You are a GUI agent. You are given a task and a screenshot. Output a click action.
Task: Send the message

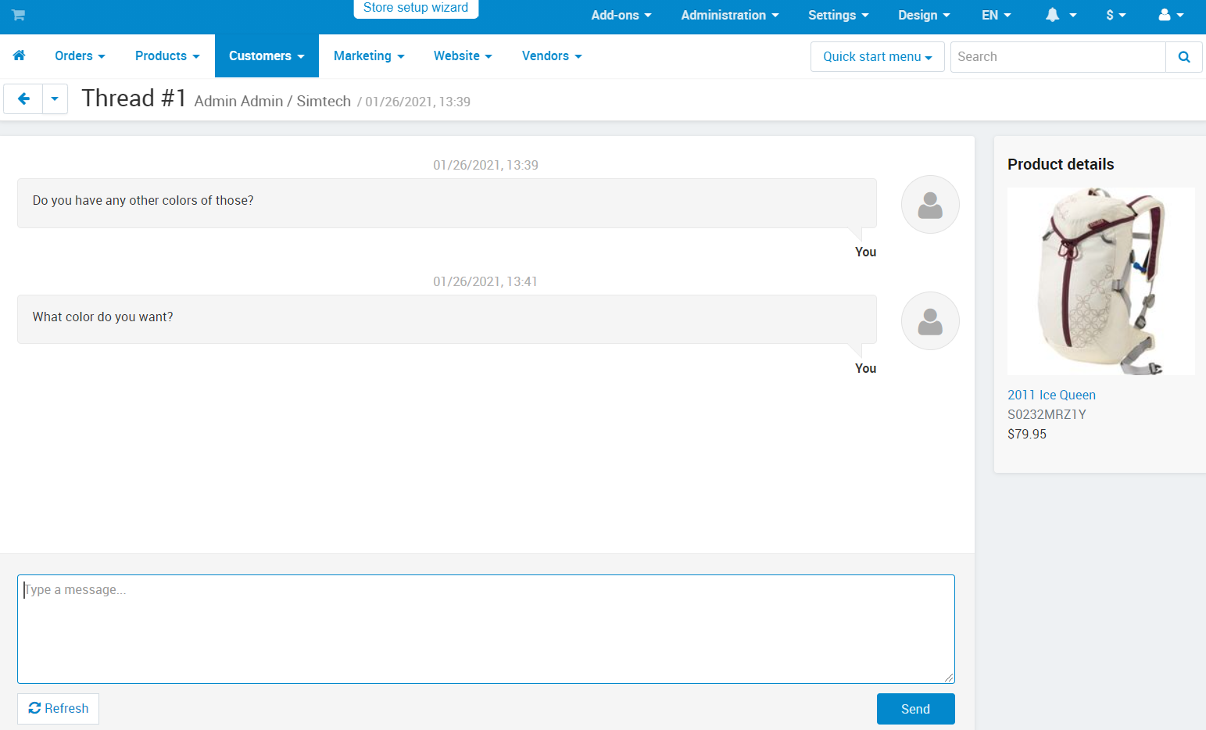click(x=915, y=709)
